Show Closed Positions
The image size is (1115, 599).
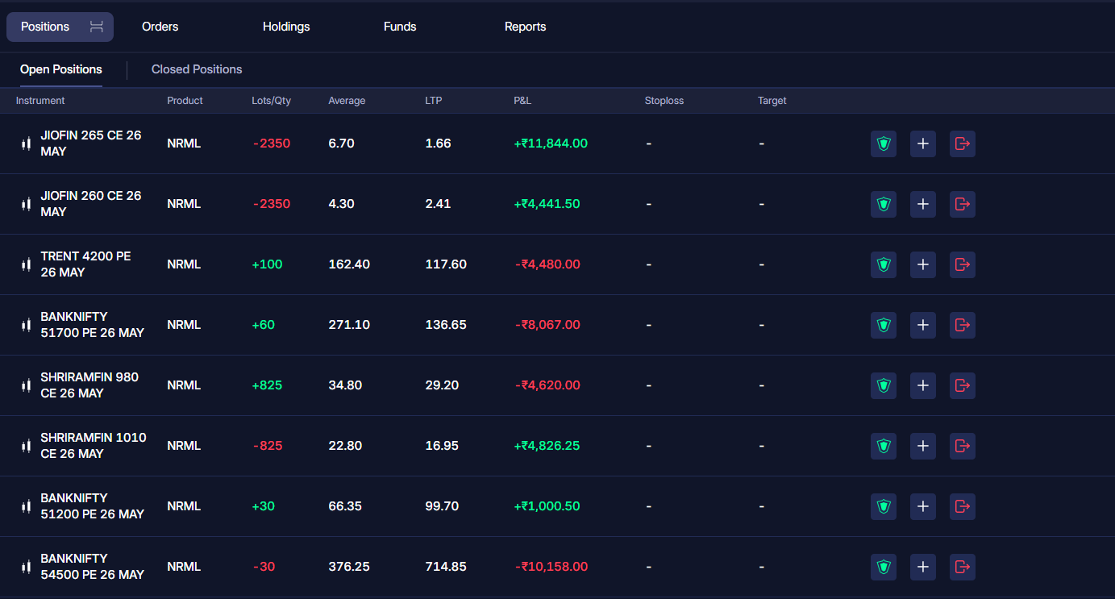pyautogui.click(x=197, y=69)
